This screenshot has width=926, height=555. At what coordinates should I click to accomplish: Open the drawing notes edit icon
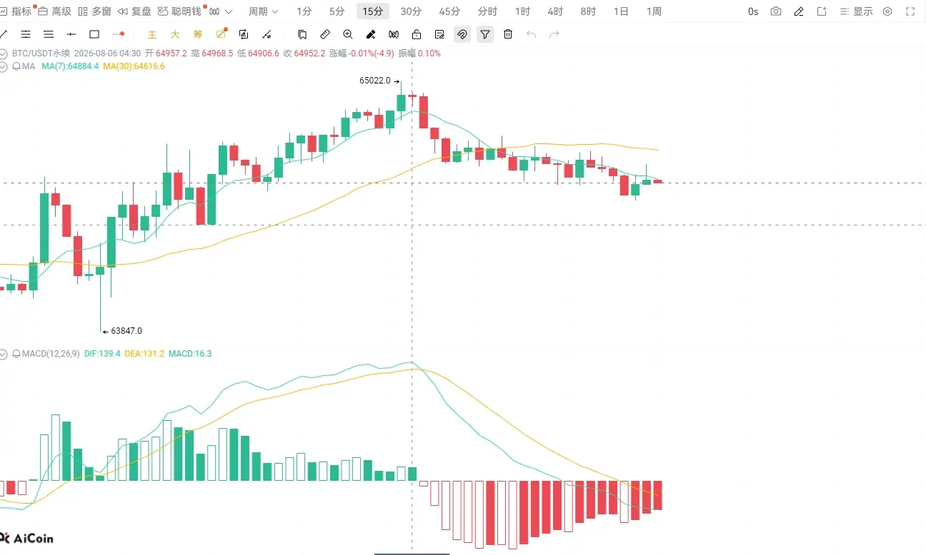point(439,34)
